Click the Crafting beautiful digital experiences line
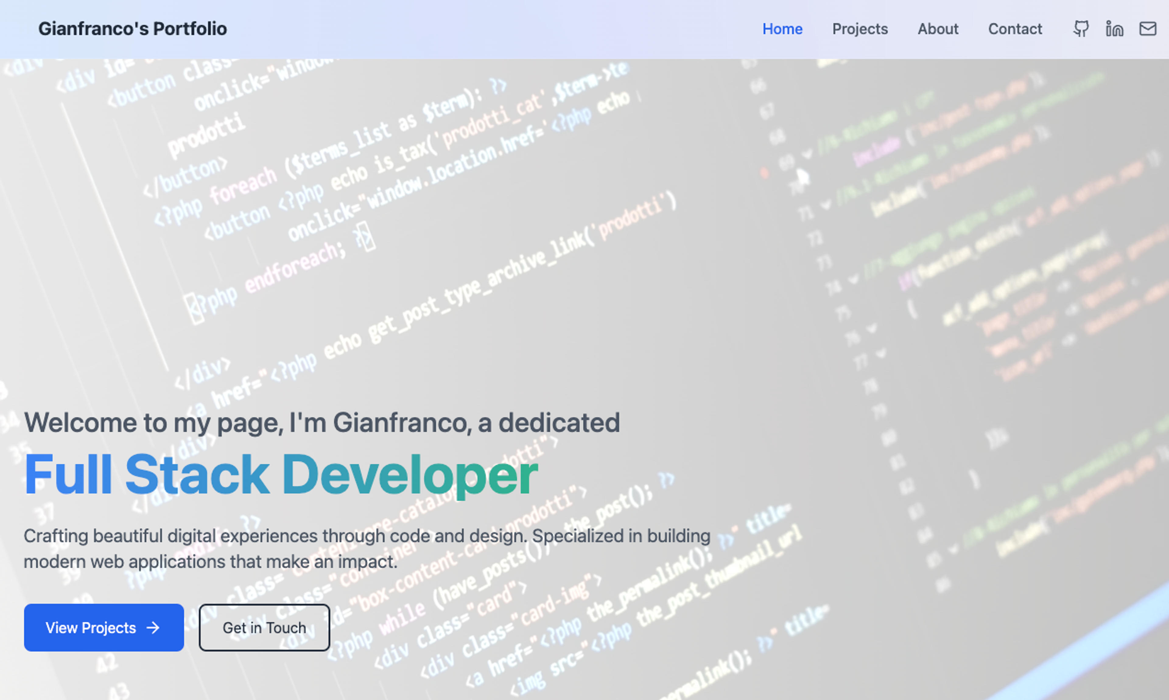 [367, 536]
